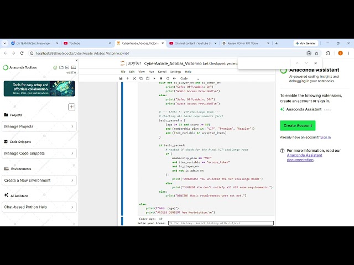354x265 pixels.
Task: Open the Settings menu
Action: 176,72
